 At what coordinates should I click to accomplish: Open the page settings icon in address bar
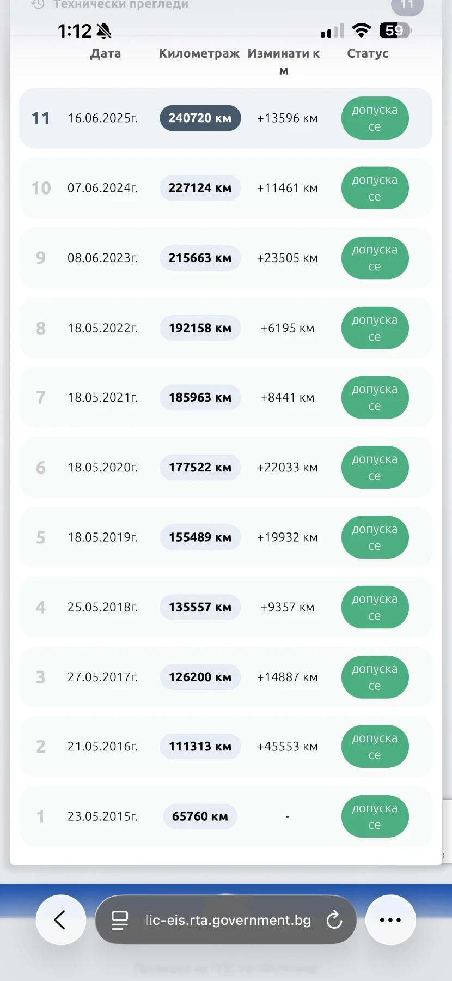(x=120, y=920)
